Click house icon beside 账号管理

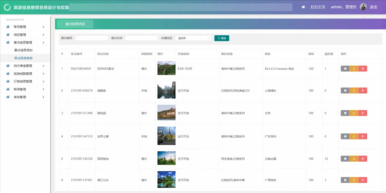pos(8,27)
